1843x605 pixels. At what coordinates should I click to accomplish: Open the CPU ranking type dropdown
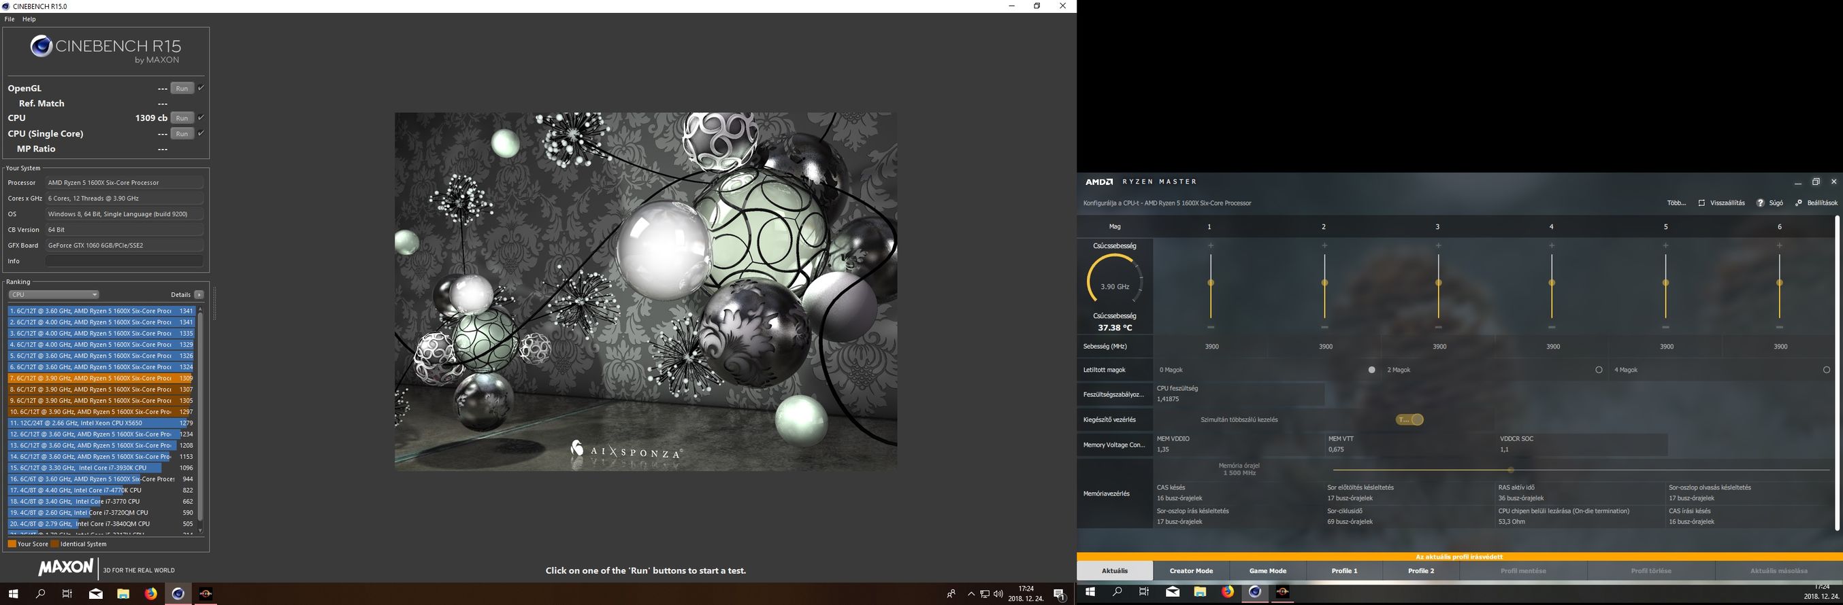point(54,294)
